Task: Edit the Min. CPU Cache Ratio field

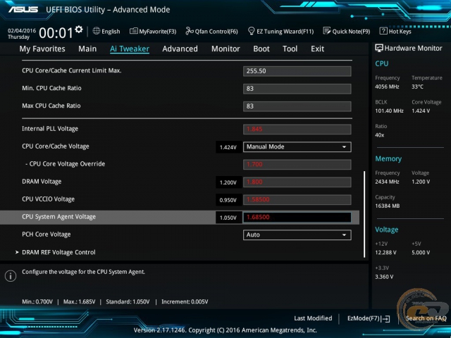Action: point(297,89)
